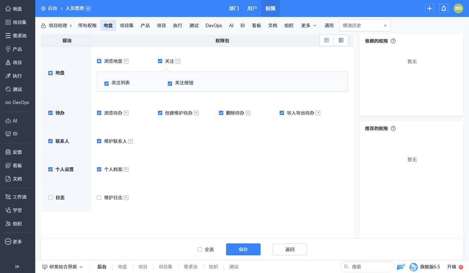Screen dimensions: 469x273
Task: Open 看板 in the left sidebar
Action: [17, 165]
